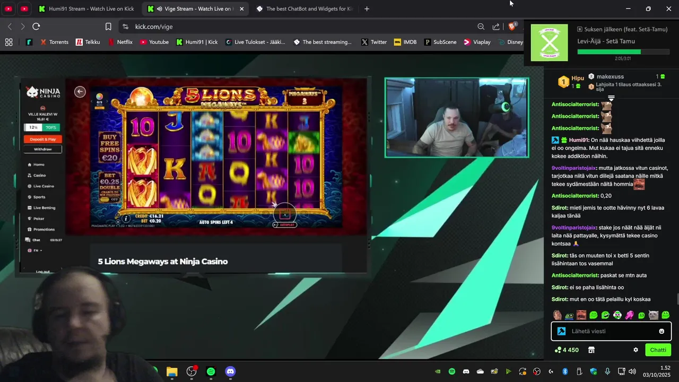Open the Netflix bookmark
The height and width of the screenshot is (382, 679).
click(120, 42)
